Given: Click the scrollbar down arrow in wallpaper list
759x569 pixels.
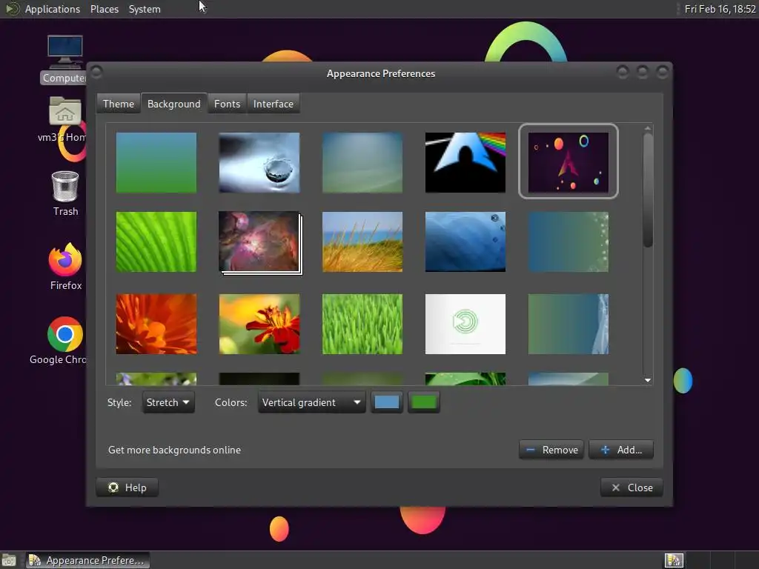Looking at the screenshot, I should [648, 380].
